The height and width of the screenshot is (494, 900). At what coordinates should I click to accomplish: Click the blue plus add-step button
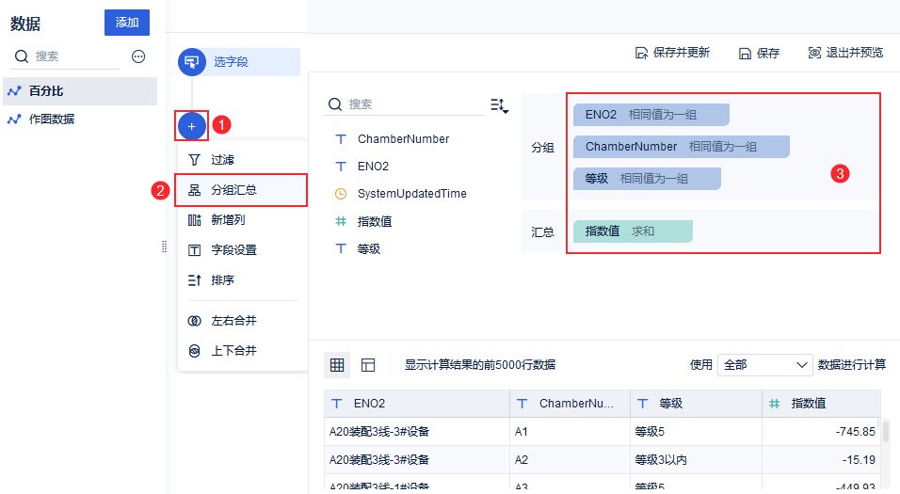pos(191,125)
